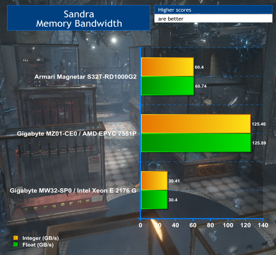Select the Gigabyte MW32-SP0 / Intel Xeon label
The height and width of the screenshot is (255, 276).
(x=74, y=190)
